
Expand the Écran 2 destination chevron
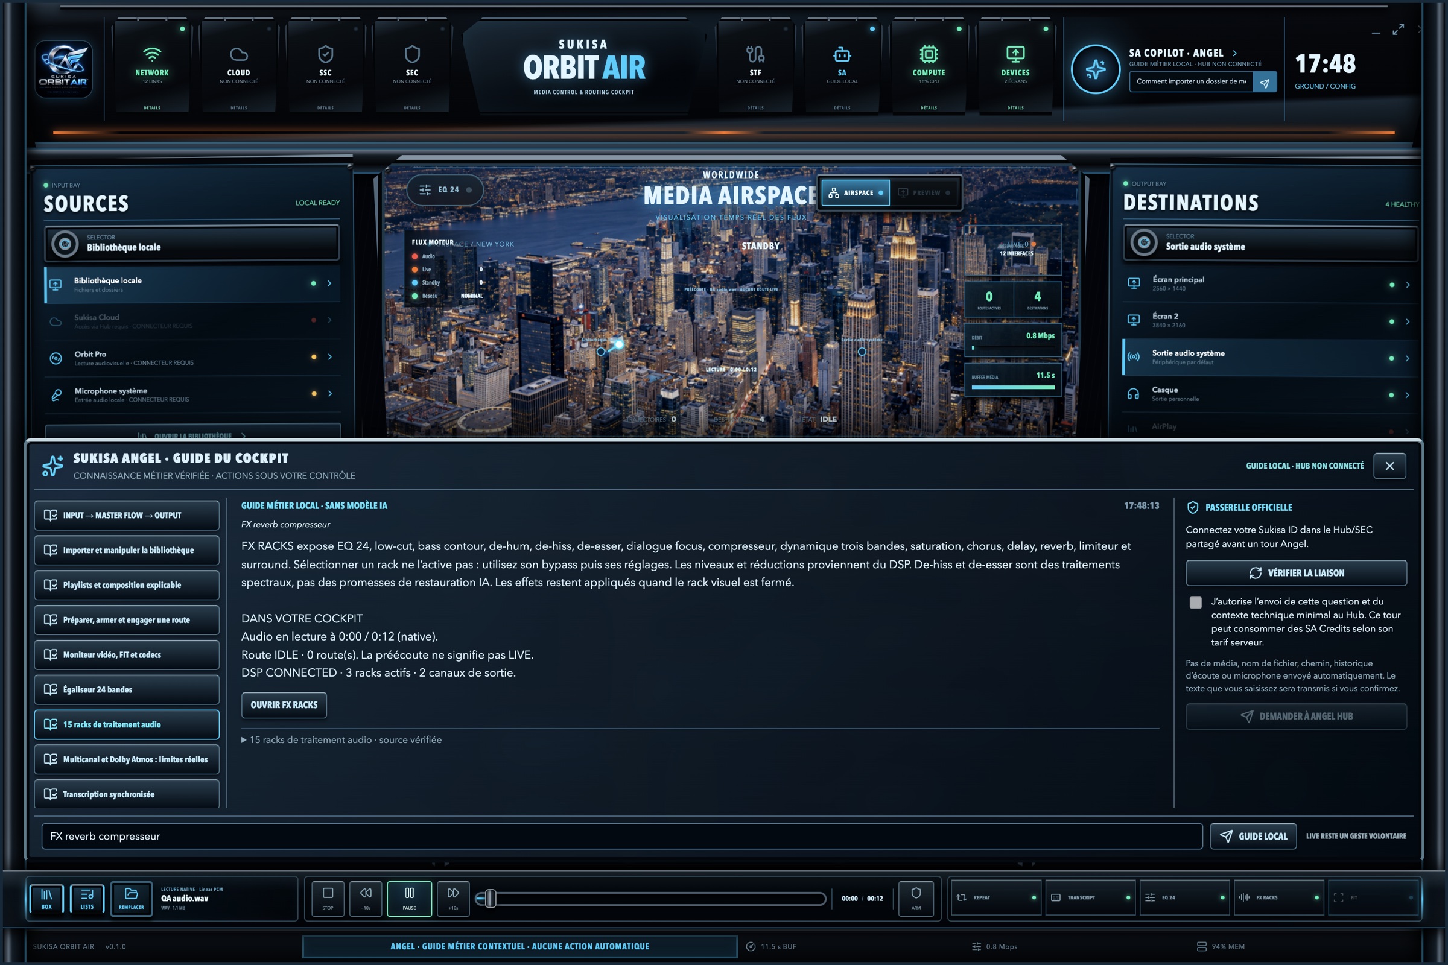coord(1408,321)
